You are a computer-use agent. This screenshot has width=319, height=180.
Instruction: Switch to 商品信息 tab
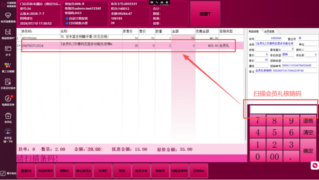pyautogui.click(x=254, y=32)
